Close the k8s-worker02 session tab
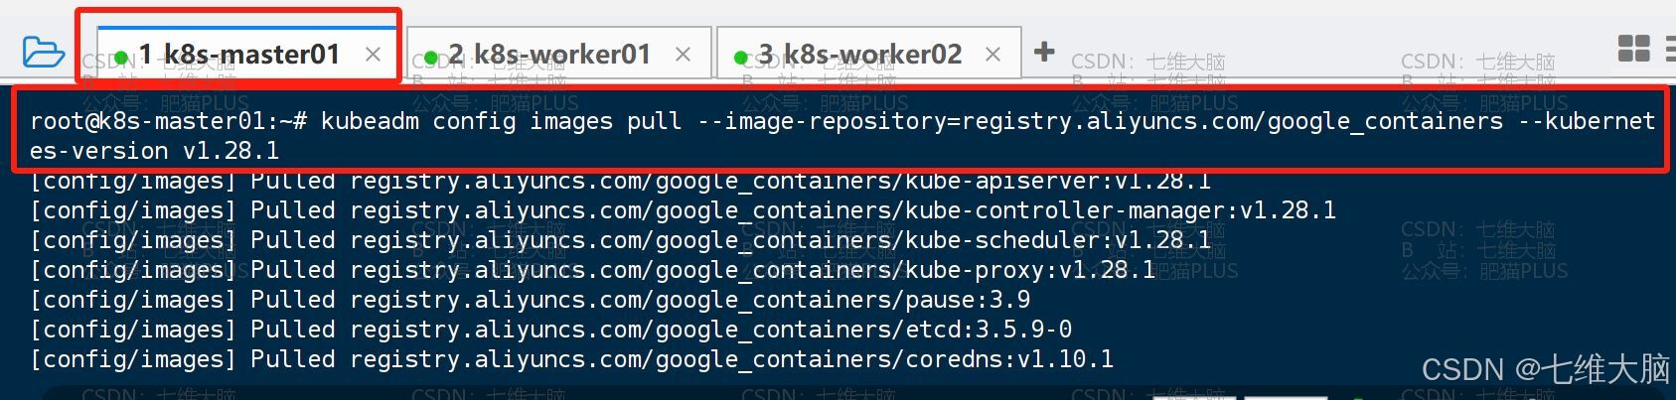Image resolution: width=1676 pixels, height=400 pixels. (x=992, y=55)
